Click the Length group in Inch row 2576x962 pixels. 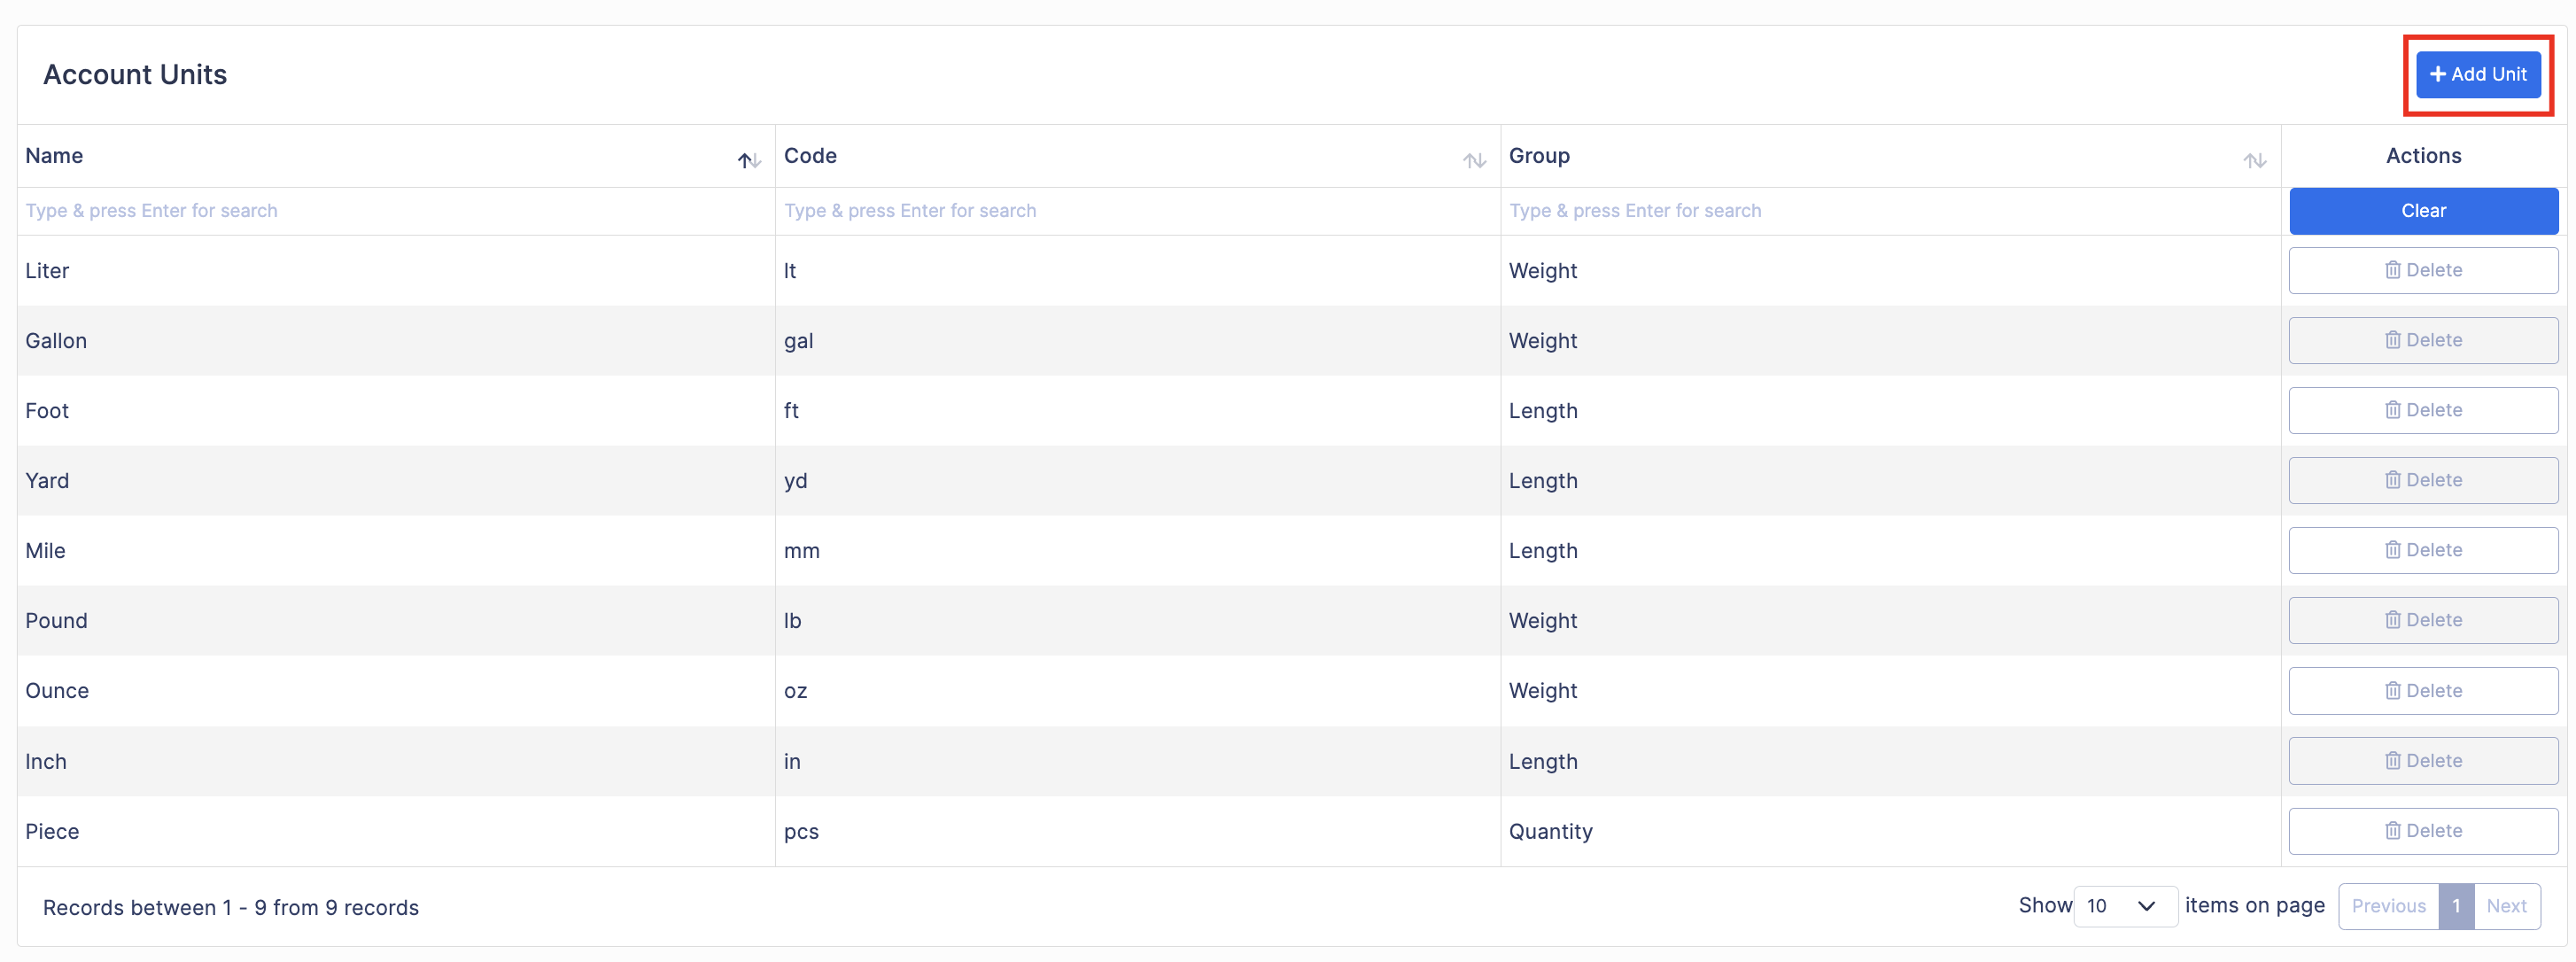(1890, 762)
